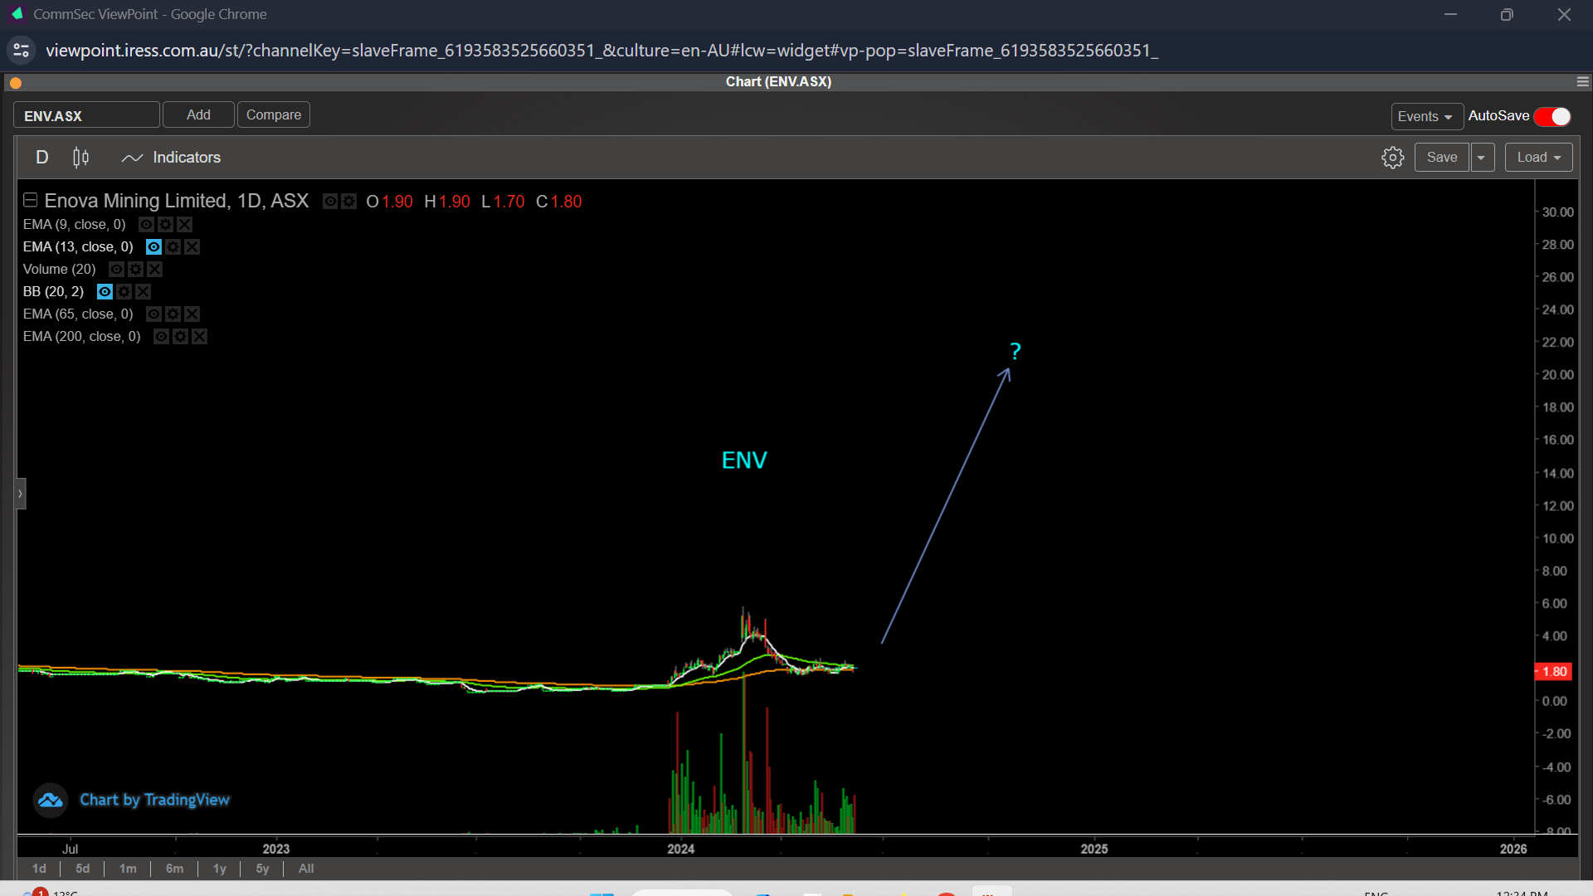Click the Compare button

click(x=274, y=114)
